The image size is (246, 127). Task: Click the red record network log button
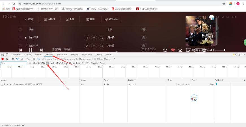(x=3, y=59)
